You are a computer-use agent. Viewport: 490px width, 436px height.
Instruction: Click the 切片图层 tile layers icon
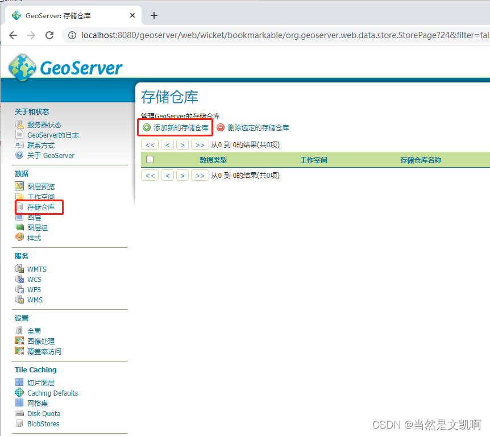pyautogui.click(x=19, y=382)
